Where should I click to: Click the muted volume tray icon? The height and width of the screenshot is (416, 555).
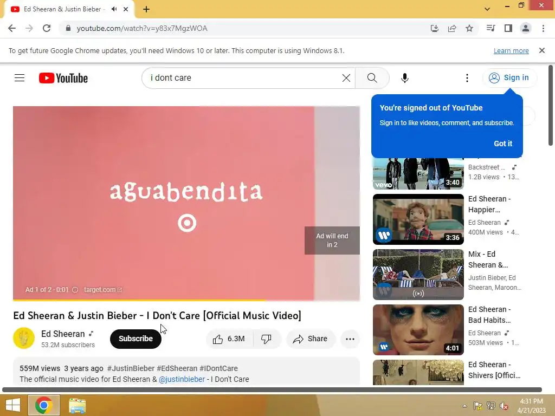click(x=504, y=406)
